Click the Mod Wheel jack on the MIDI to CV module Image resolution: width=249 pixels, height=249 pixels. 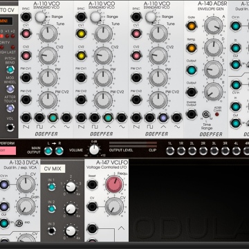click(x=10, y=89)
